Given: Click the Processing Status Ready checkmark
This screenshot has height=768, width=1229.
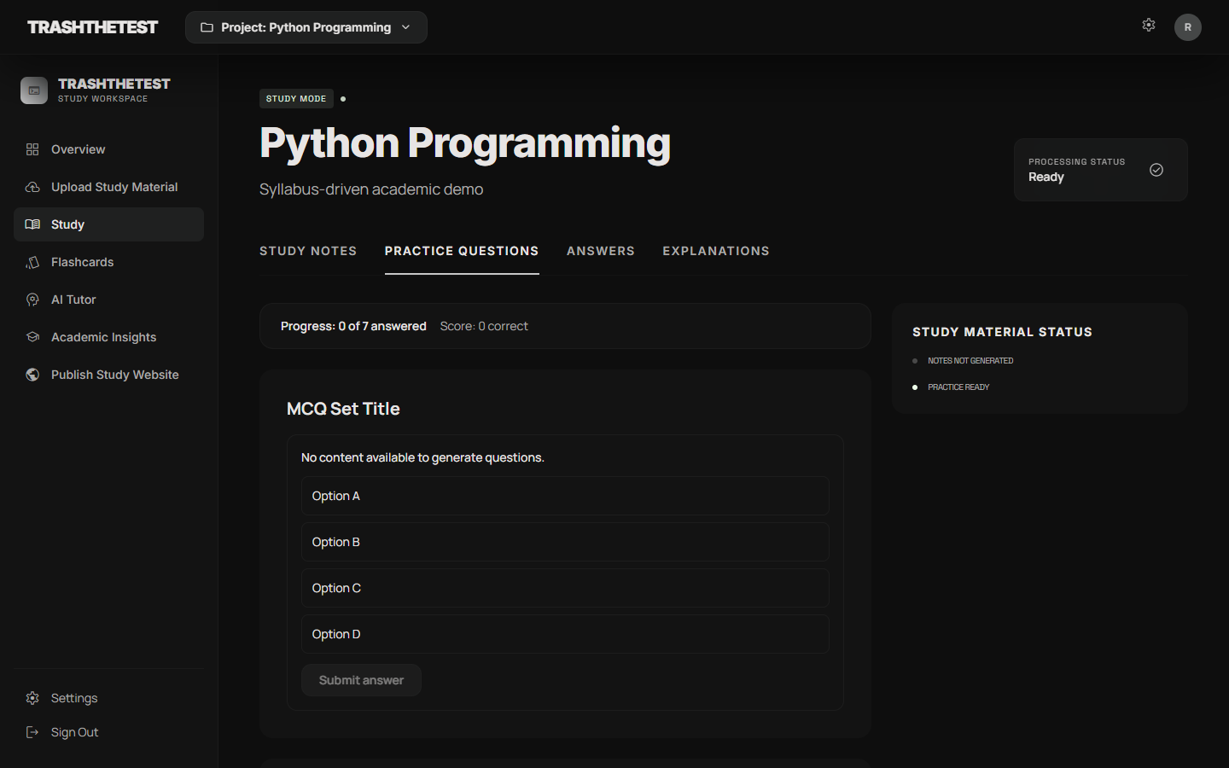Looking at the screenshot, I should (1156, 170).
